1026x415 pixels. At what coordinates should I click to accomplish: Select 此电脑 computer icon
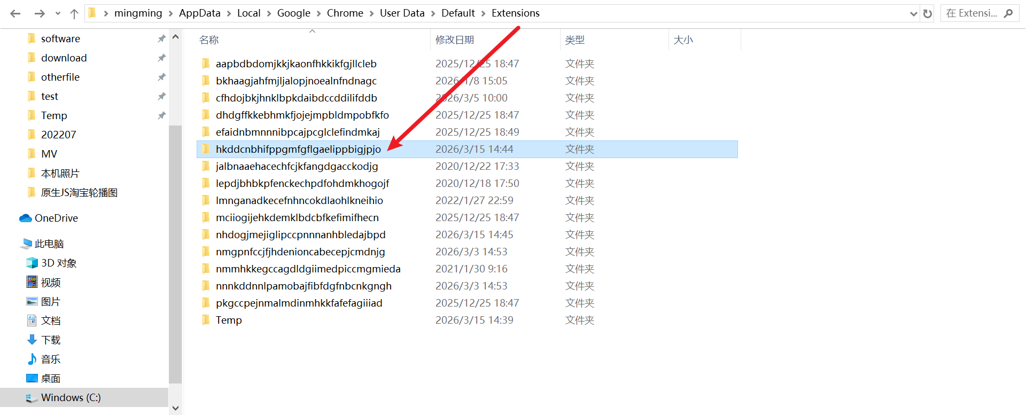[x=26, y=244]
